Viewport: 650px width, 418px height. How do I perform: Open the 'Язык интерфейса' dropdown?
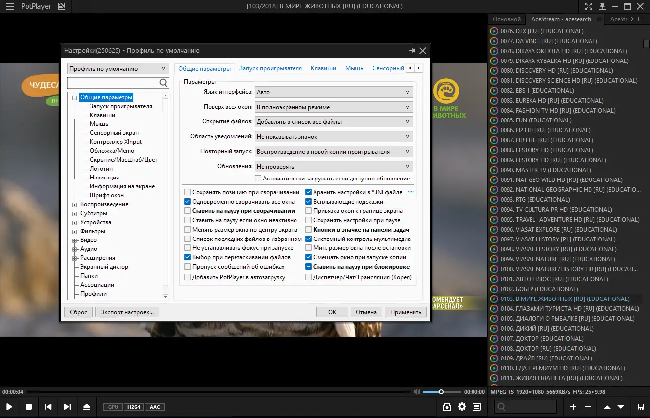(x=333, y=92)
